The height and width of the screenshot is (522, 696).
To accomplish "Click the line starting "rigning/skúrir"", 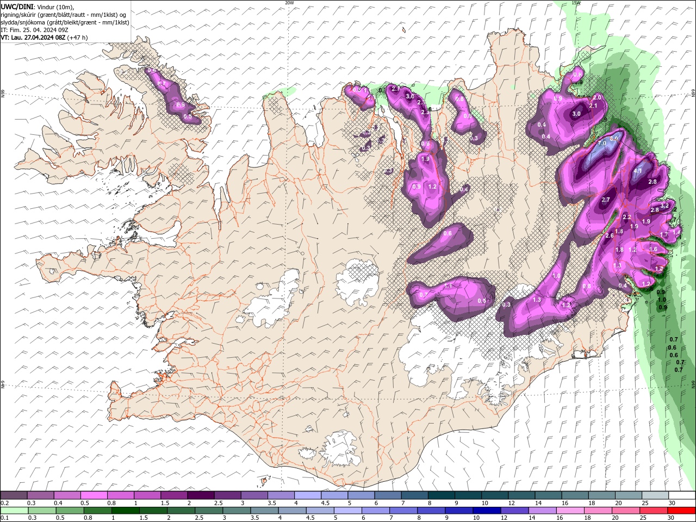I will click(64, 15).
